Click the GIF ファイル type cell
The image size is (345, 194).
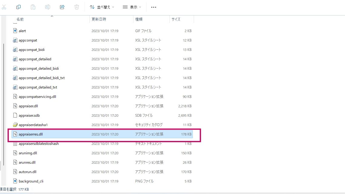pyautogui.click(x=143, y=31)
